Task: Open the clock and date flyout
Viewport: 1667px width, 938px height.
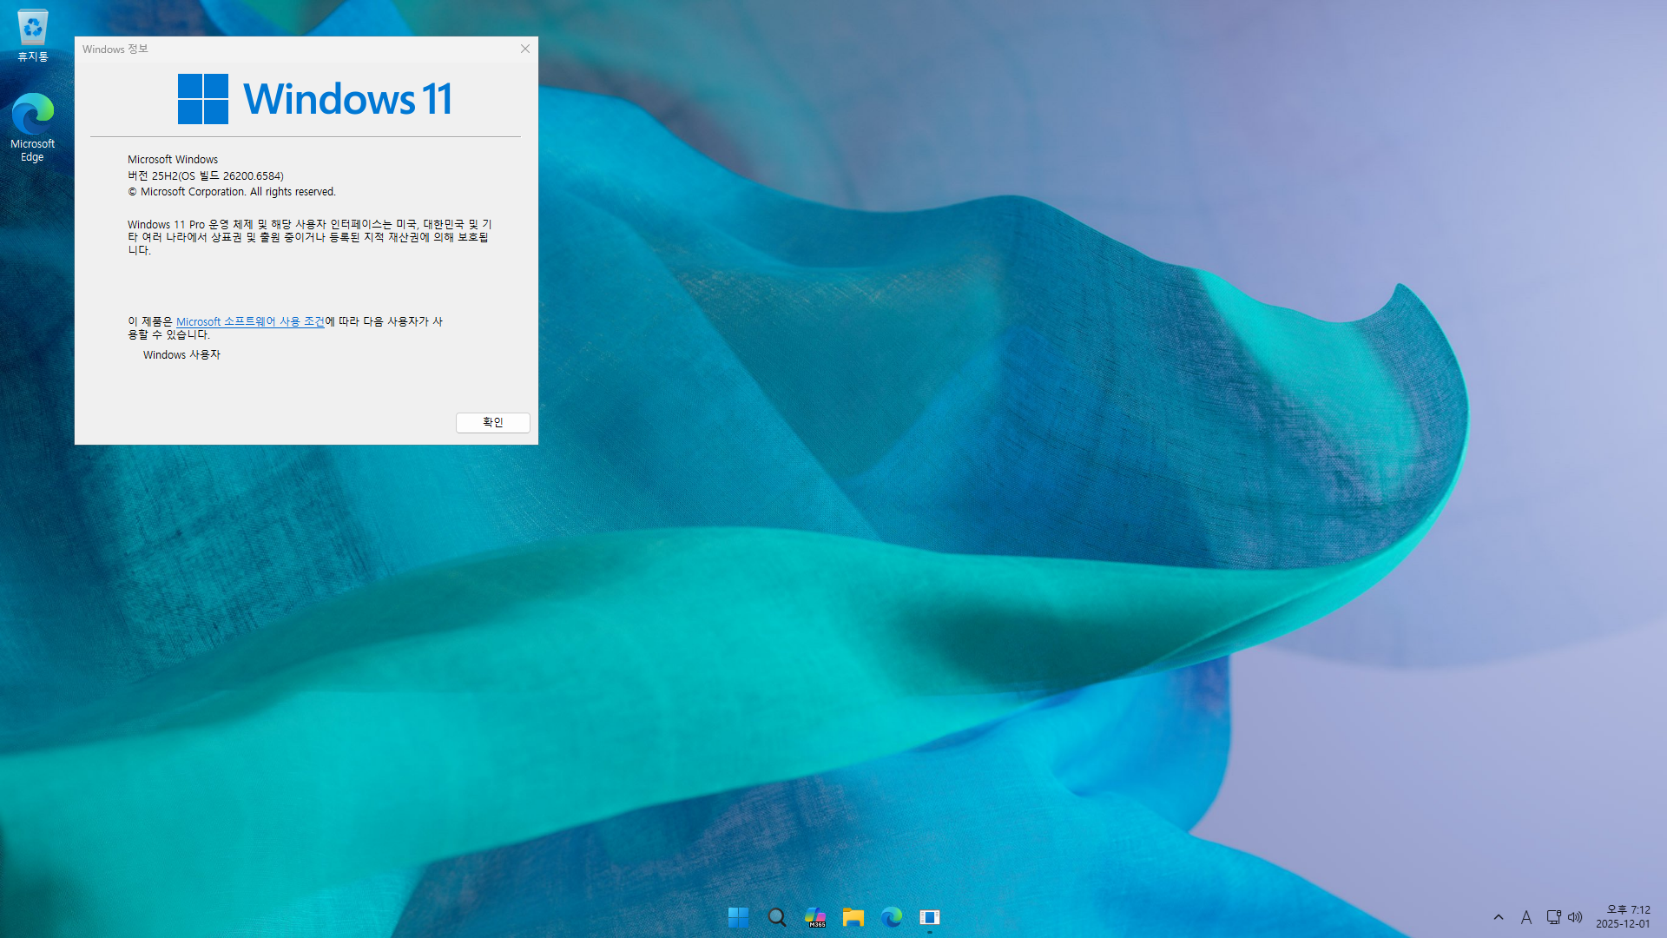Action: (x=1623, y=917)
